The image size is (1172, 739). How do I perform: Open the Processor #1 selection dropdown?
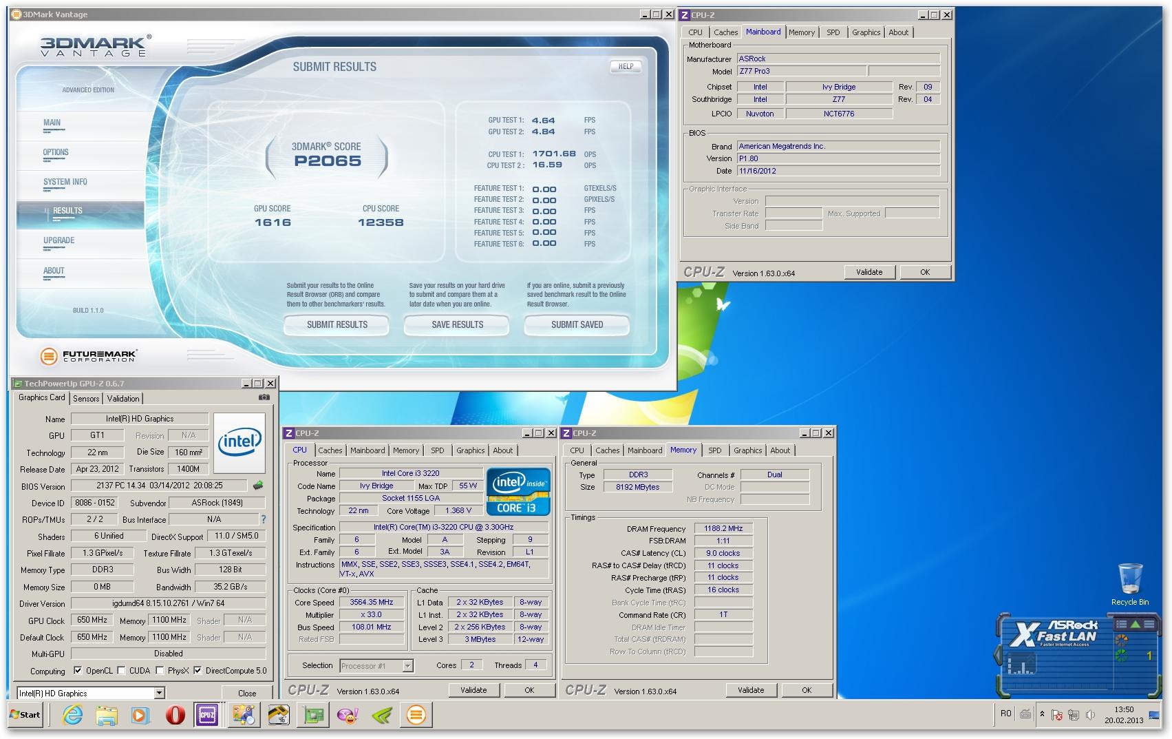pyautogui.click(x=407, y=665)
